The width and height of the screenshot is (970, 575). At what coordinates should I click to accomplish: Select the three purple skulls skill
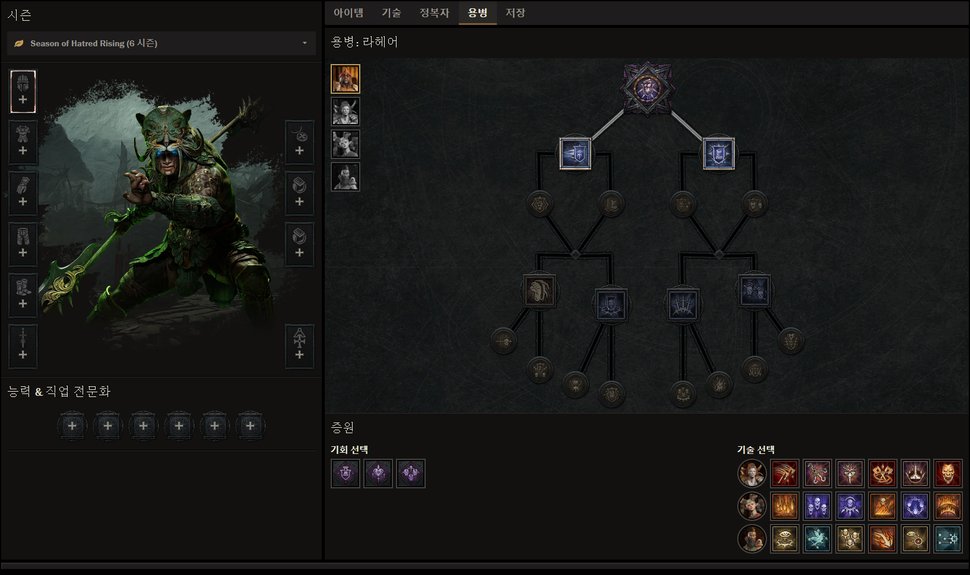(x=817, y=506)
